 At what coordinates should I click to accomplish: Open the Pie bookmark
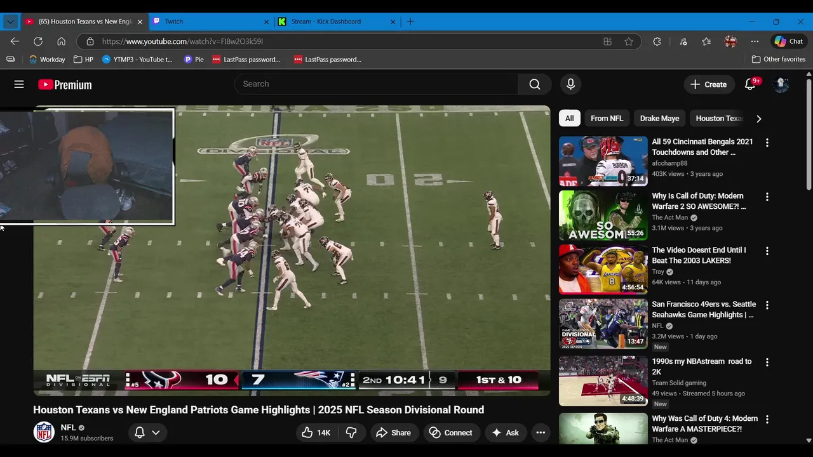[194, 59]
